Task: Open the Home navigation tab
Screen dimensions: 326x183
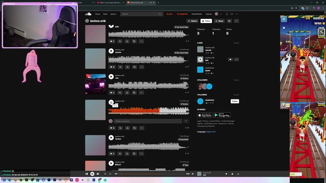Action: pos(98,14)
